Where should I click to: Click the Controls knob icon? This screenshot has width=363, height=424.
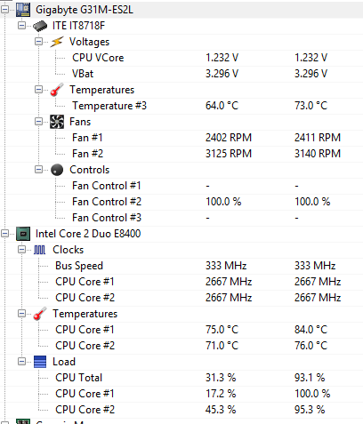point(57,170)
